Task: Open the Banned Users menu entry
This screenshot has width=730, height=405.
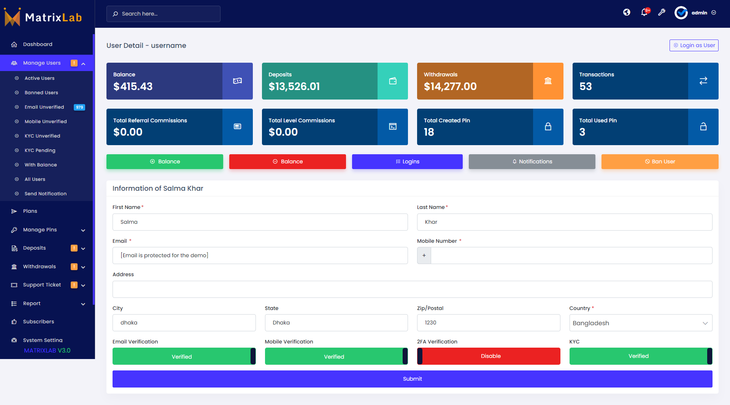Action: [41, 92]
